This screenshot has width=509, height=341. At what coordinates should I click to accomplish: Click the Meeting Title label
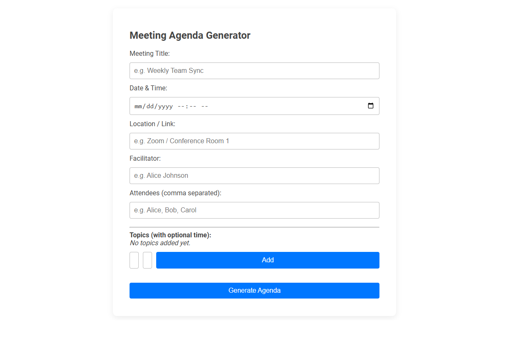[150, 53]
